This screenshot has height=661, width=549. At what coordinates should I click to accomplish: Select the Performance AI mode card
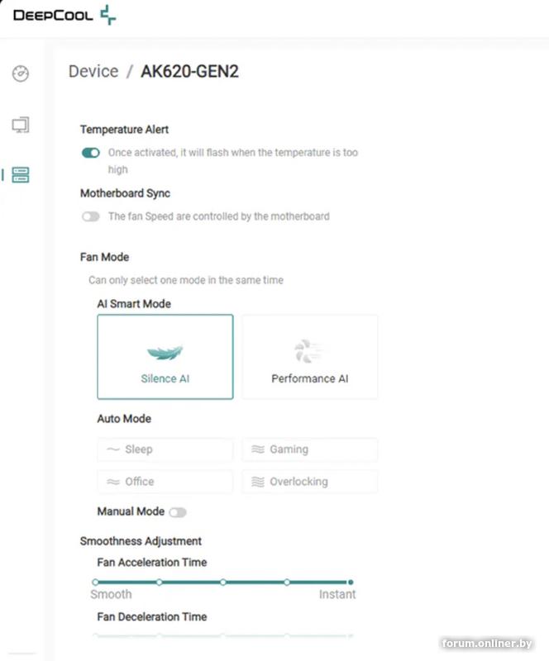pyautogui.click(x=310, y=357)
